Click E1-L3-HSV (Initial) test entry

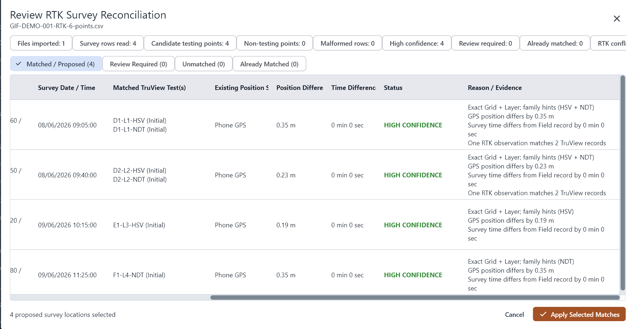139,225
